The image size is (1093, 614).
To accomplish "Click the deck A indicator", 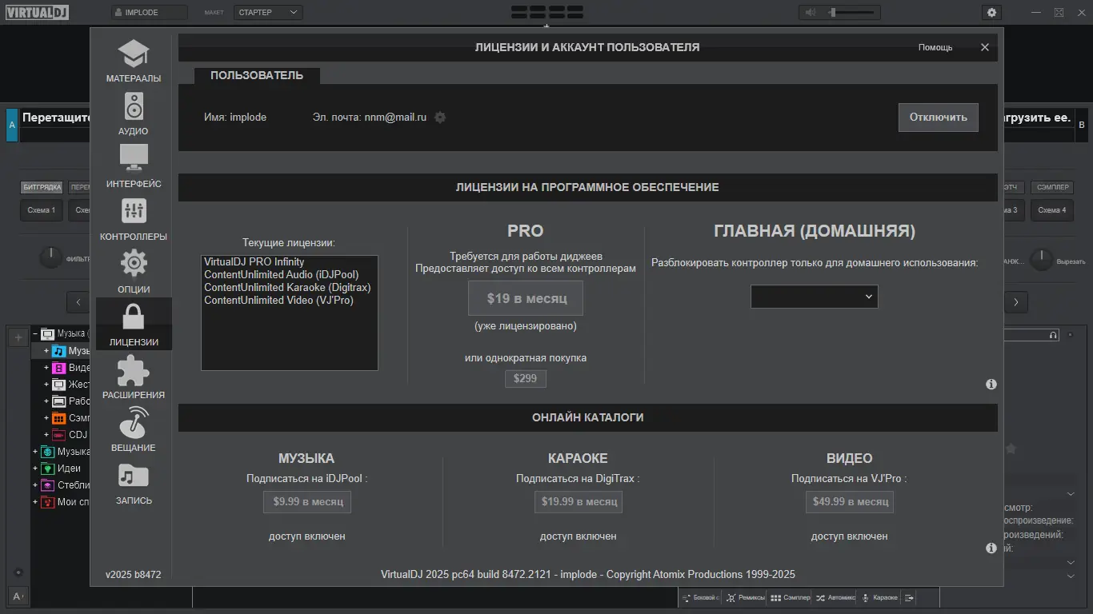I will coord(12,126).
